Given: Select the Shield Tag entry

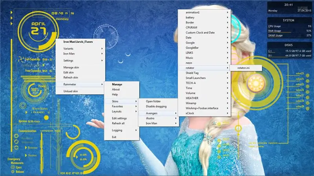Looking at the screenshot, I should pos(204,73).
